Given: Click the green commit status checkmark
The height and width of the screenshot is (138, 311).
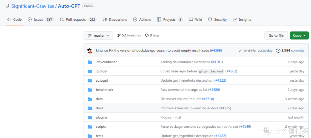Looking at the screenshot, I should tap(240, 51).
